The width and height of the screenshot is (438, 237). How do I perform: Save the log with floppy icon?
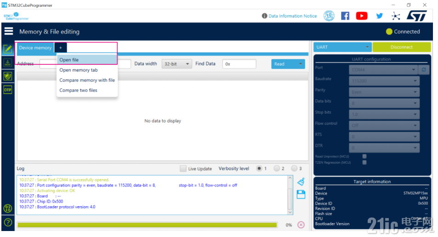click(x=301, y=195)
